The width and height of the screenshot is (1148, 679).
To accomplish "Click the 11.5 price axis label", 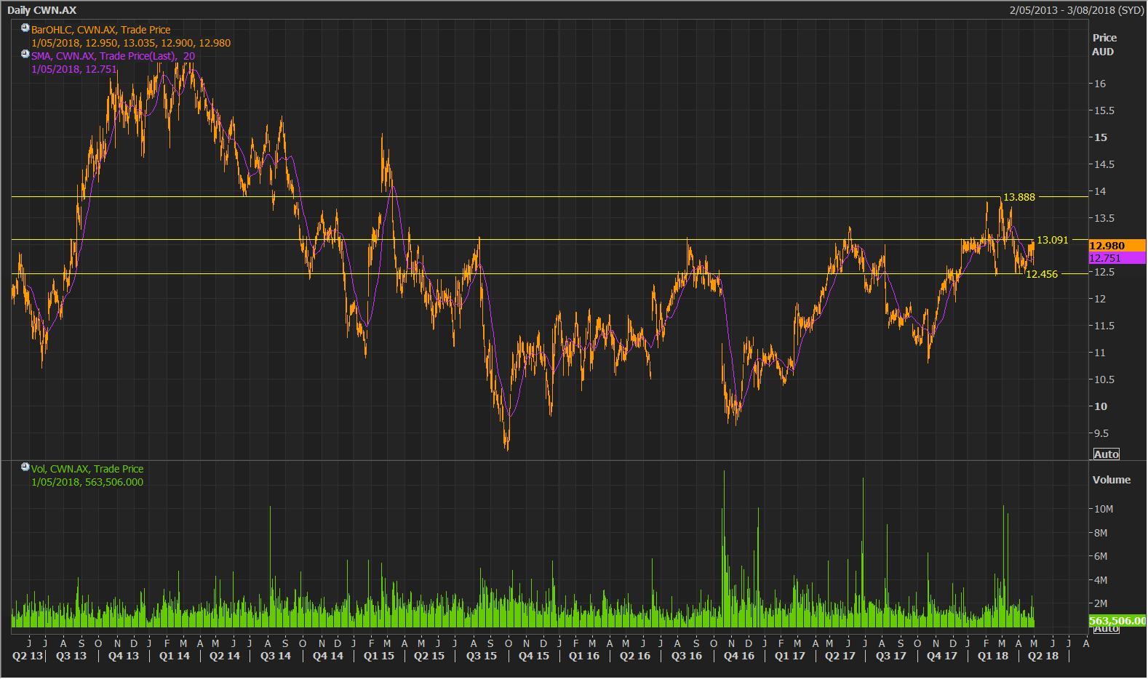I will (x=1104, y=326).
